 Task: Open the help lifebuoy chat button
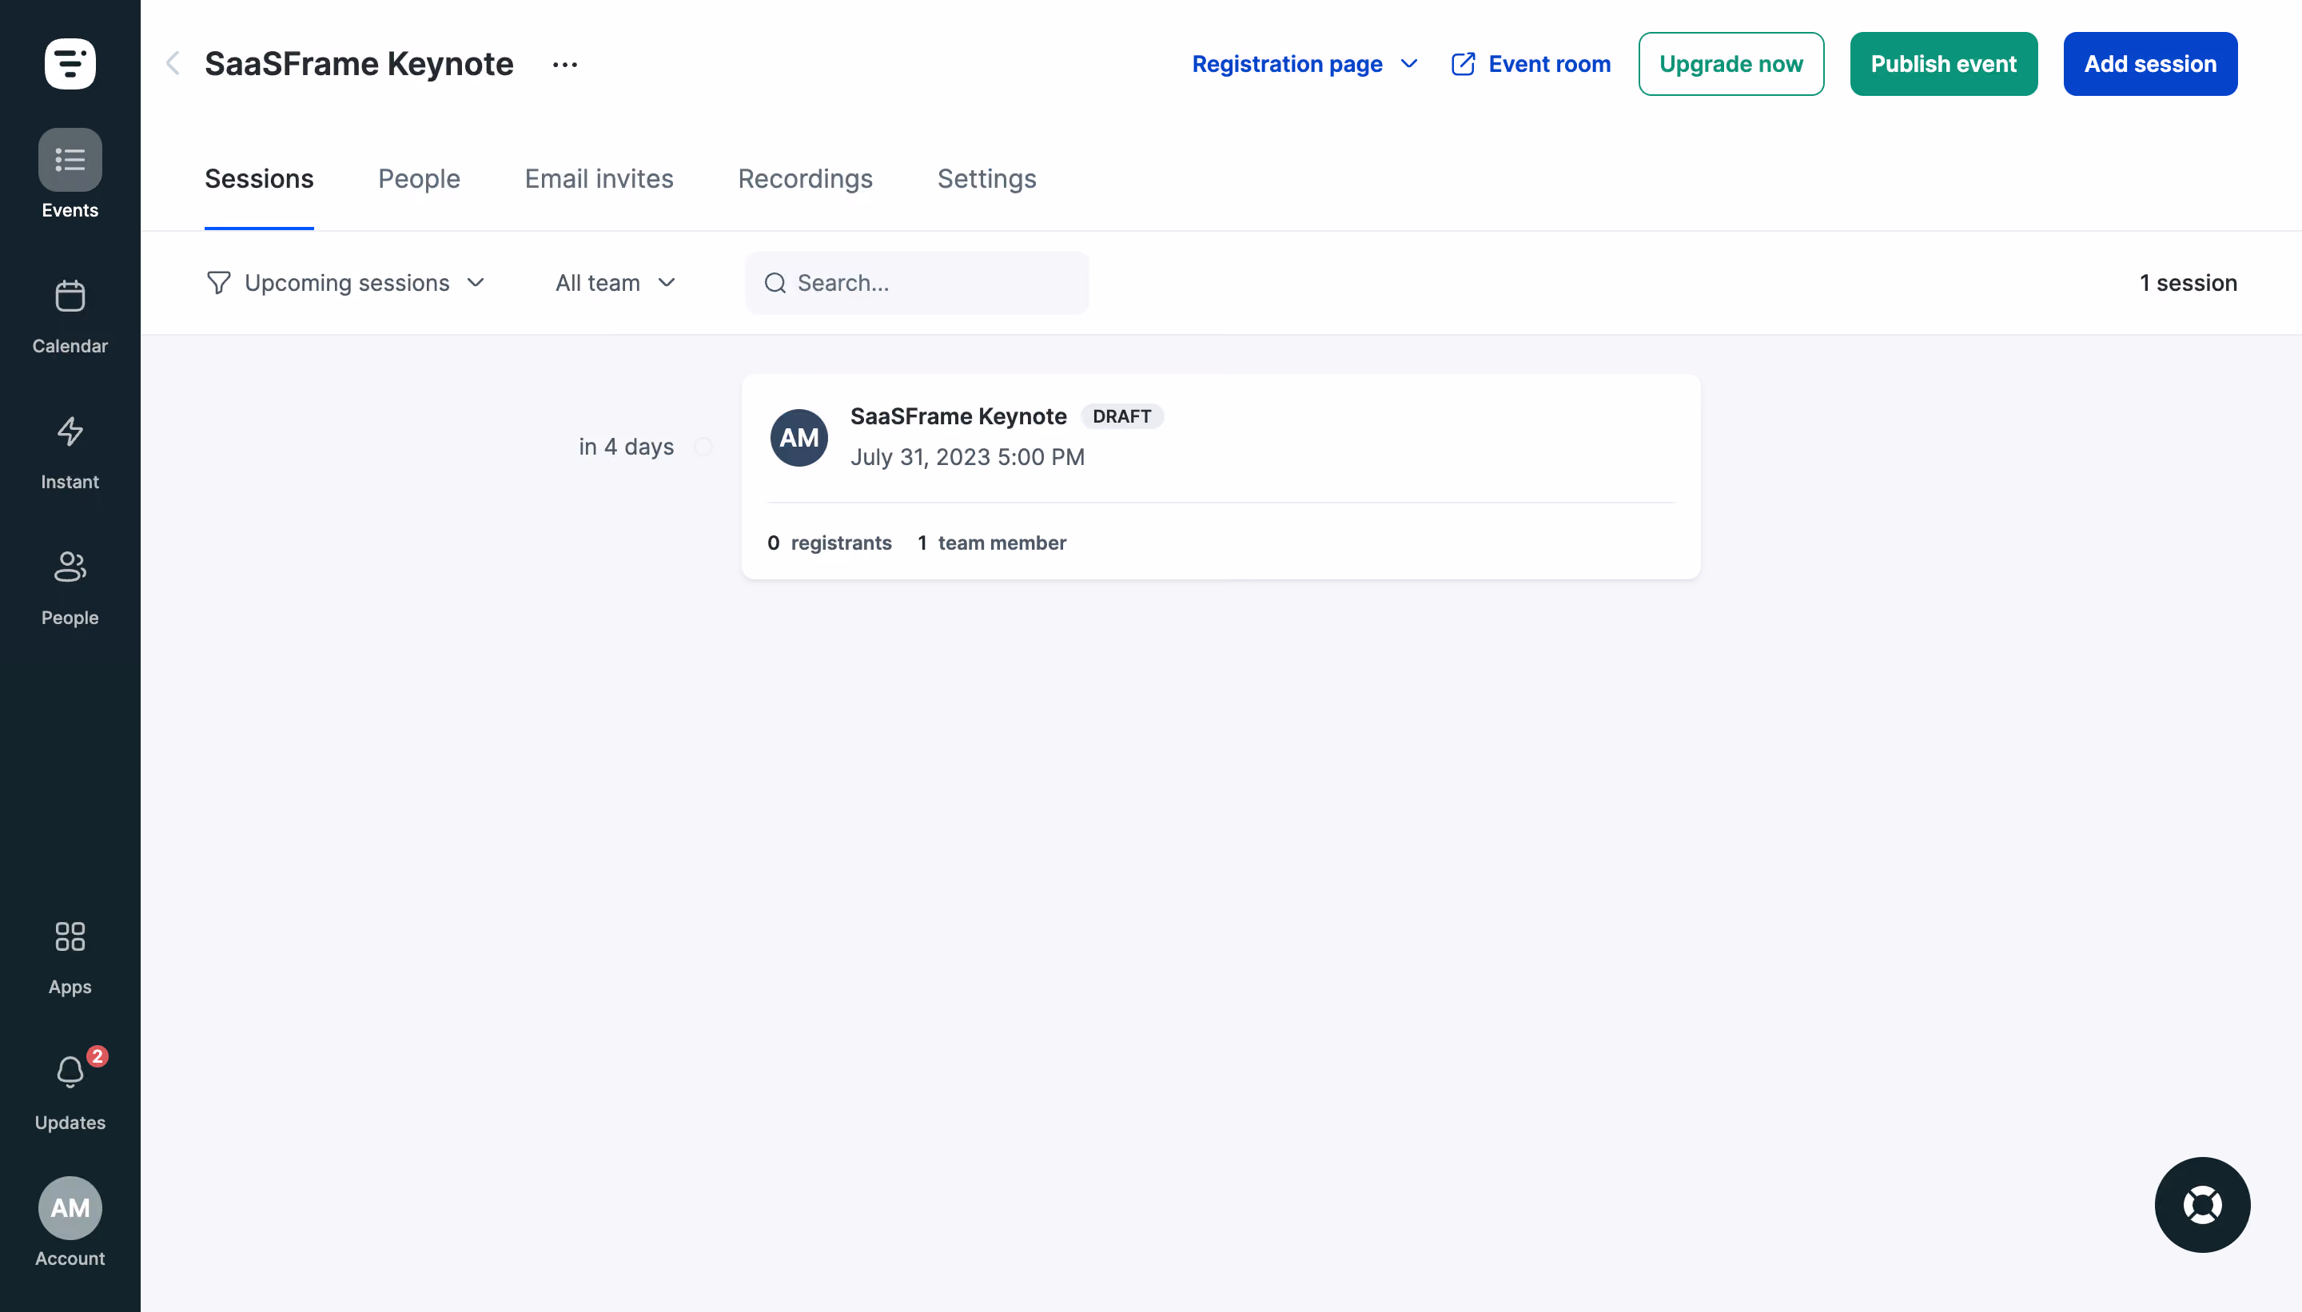click(2202, 1205)
